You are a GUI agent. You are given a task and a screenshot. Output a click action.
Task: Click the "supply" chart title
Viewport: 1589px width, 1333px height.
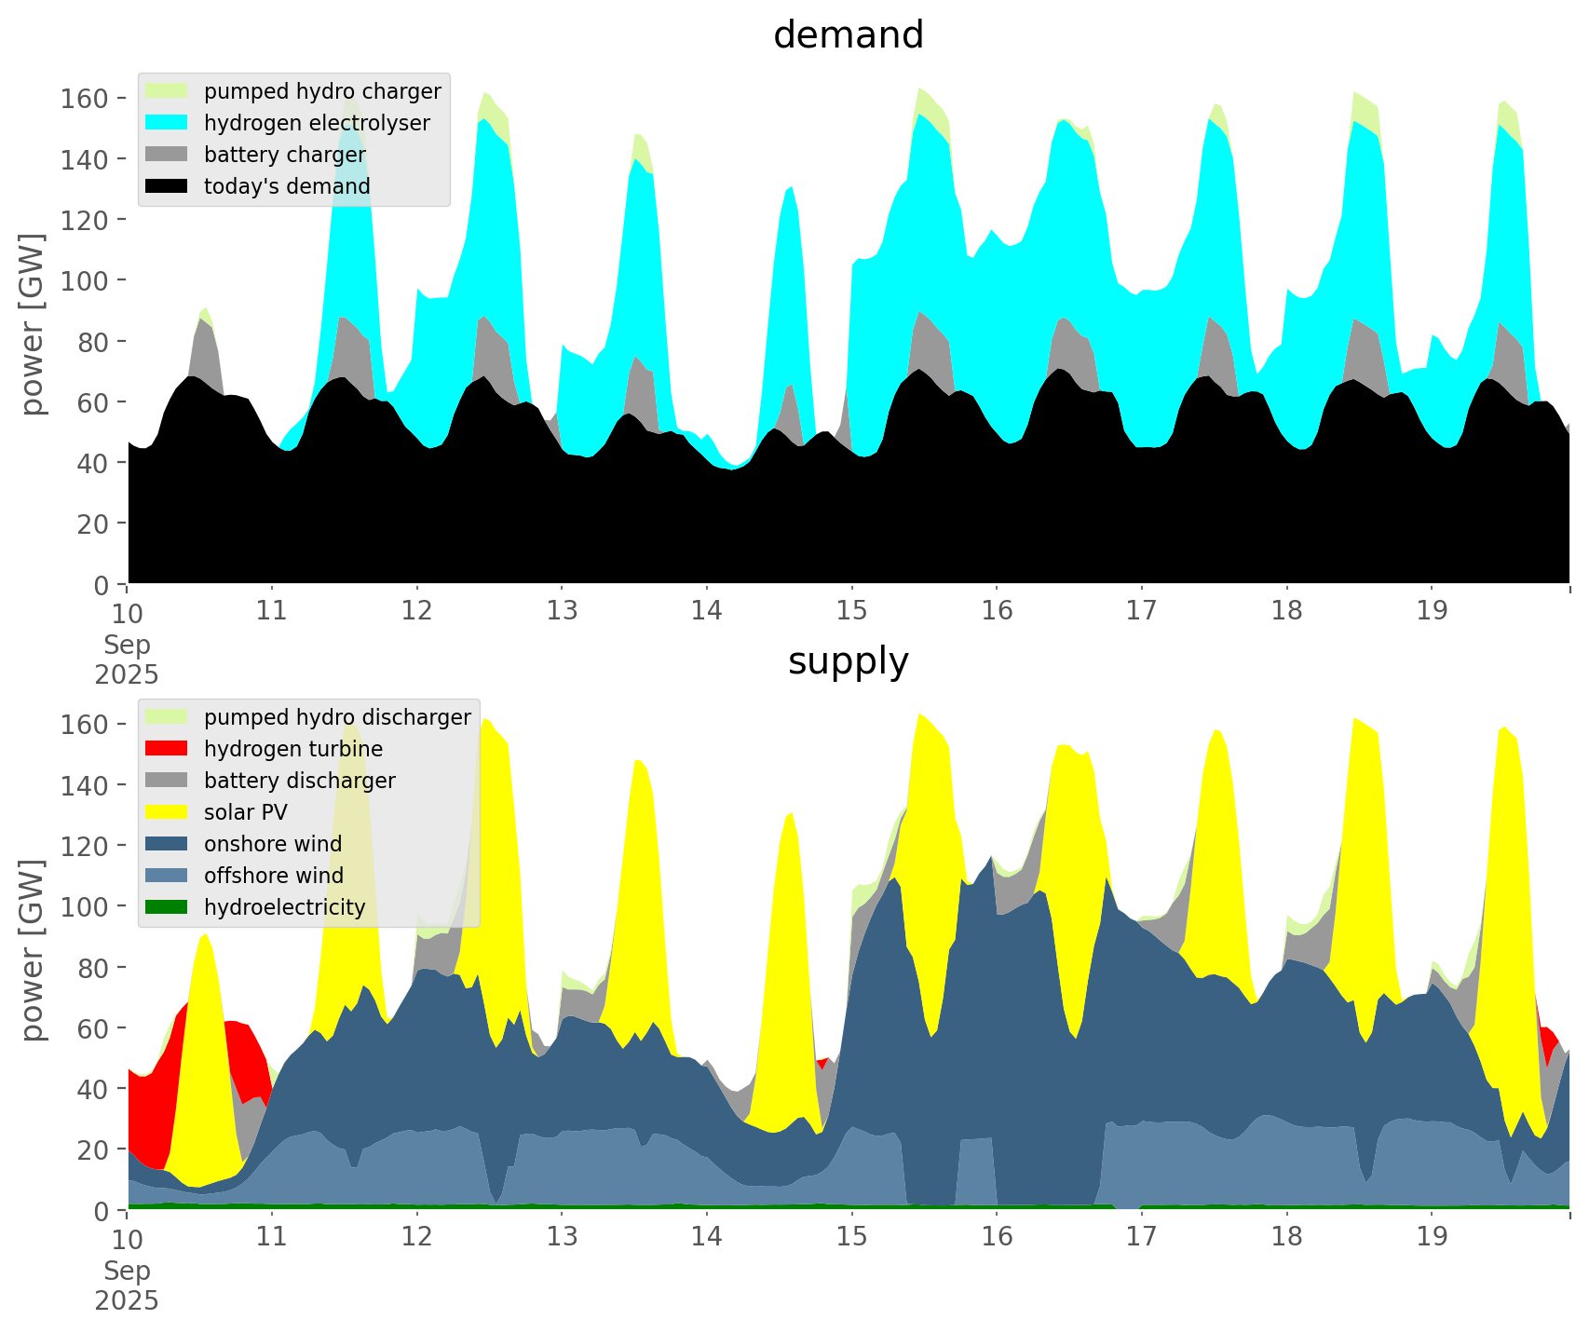pos(848,661)
